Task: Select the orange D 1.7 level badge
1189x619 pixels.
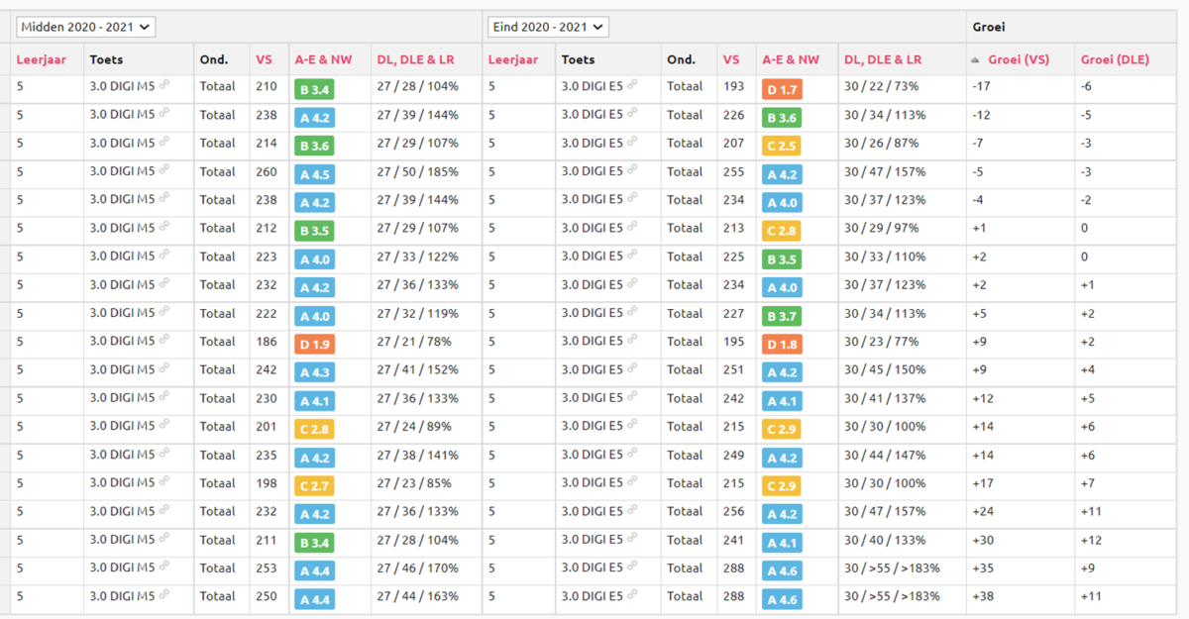Action: (x=782, y=89)
